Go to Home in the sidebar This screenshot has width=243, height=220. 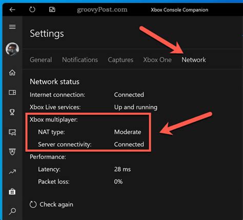tap(12, 73)
